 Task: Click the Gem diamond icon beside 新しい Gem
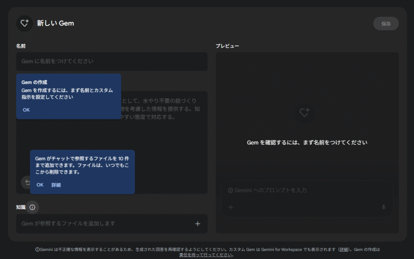[x=25, y=23]
